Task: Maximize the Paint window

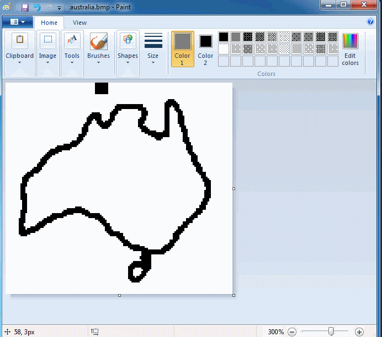Action: (343, 5)
